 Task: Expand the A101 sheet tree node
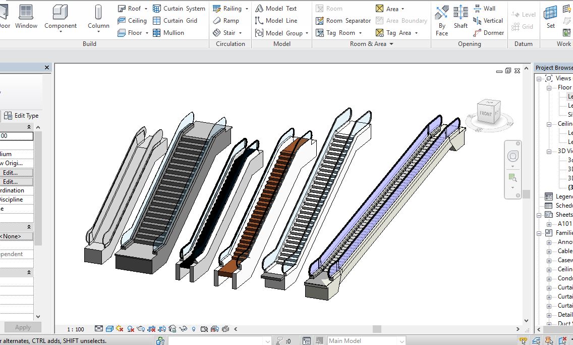(549, 224)
